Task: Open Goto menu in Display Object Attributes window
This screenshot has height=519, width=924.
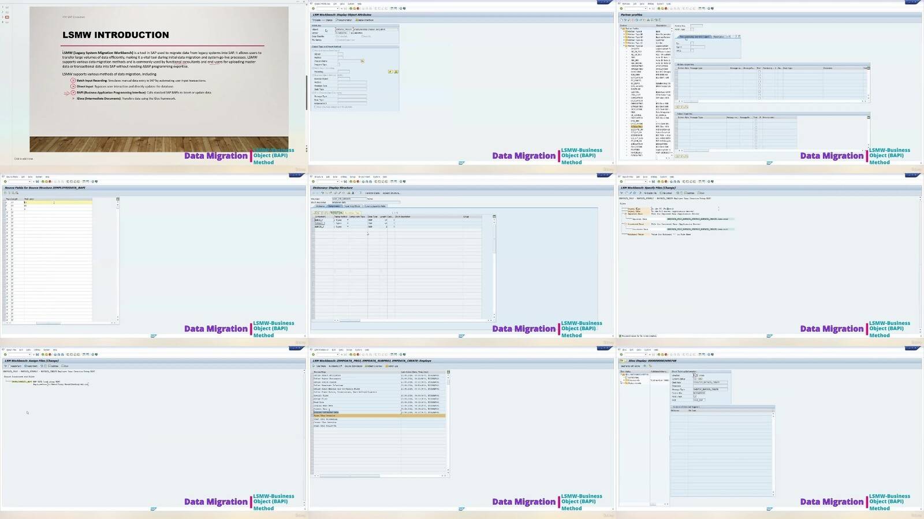Action: pos(342,3)
